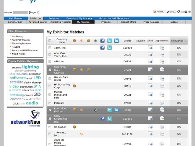Check the Gecko-Cam GmbH checkbox

click(50, 79)
